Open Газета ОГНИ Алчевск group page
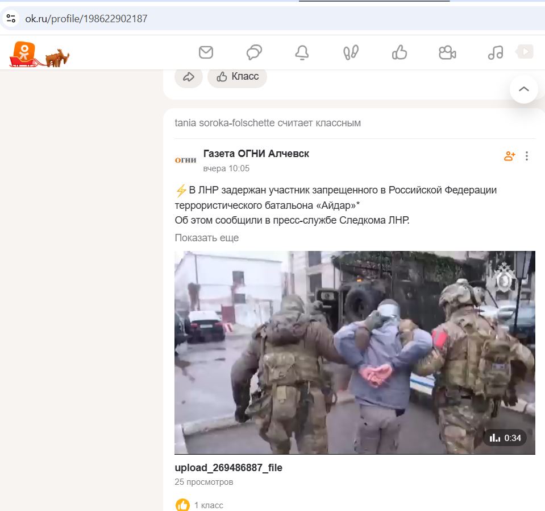The image size is (545, 511). (x=256, y=154)
